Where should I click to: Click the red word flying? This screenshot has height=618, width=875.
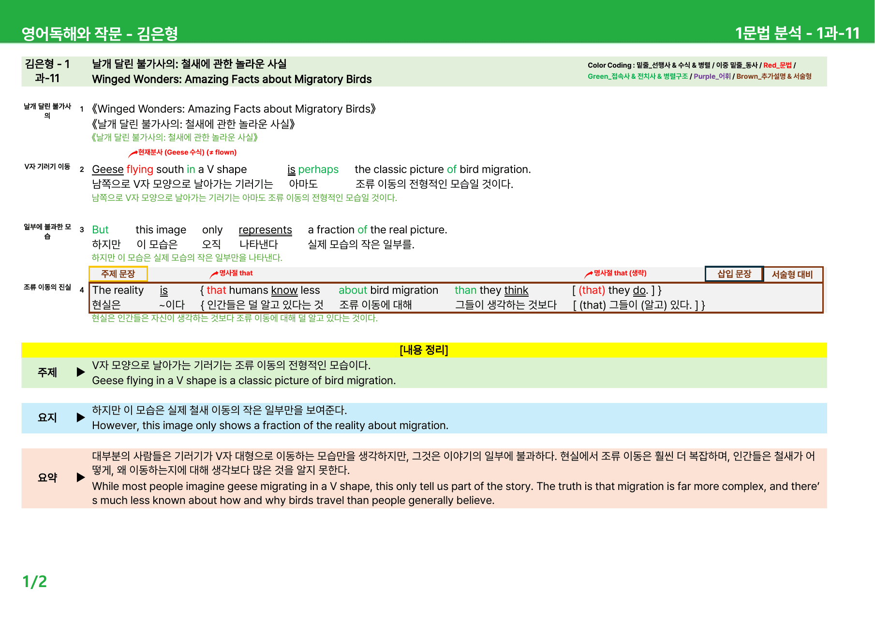(140, 170)
